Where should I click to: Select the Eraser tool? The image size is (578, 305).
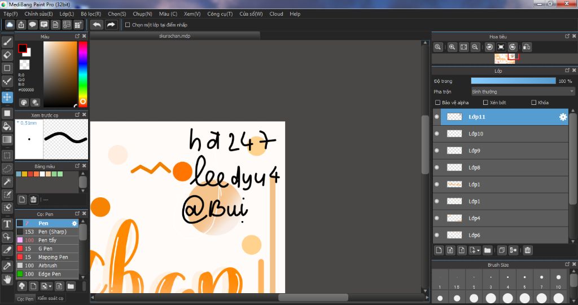tap(7, 55)
